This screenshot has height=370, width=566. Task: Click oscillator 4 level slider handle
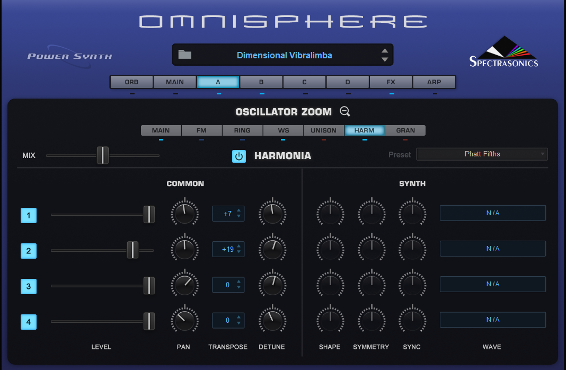pyautogui.click(x=149, y=321)
